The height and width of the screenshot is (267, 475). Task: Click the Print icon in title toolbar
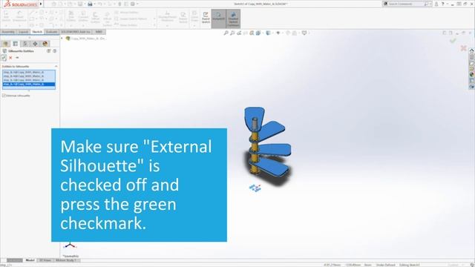pos(90,4)
